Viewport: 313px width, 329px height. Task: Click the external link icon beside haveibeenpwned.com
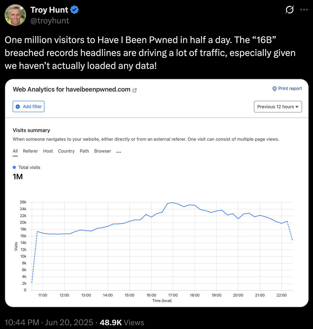(x=135, y=90)
